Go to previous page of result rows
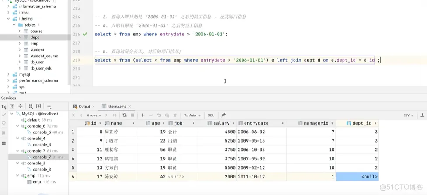 [81, 115]
